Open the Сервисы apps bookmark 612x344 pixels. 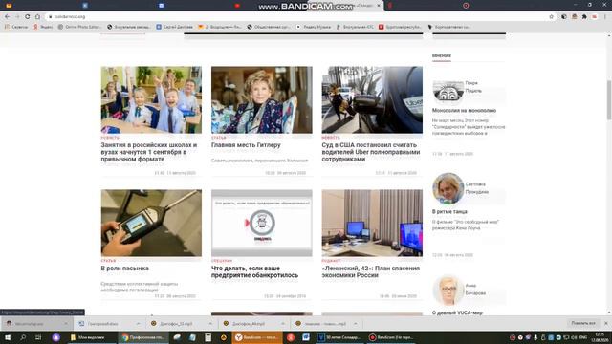point(16,27)
